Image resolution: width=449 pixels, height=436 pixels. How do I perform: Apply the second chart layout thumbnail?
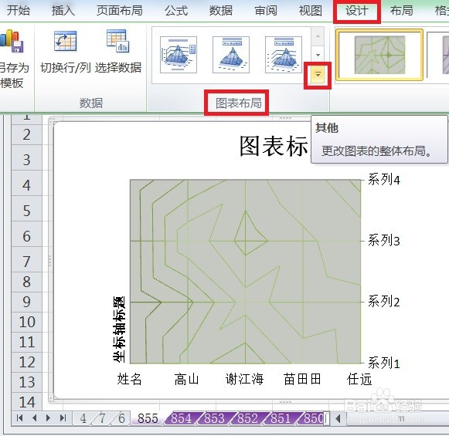tap(231, 55)
